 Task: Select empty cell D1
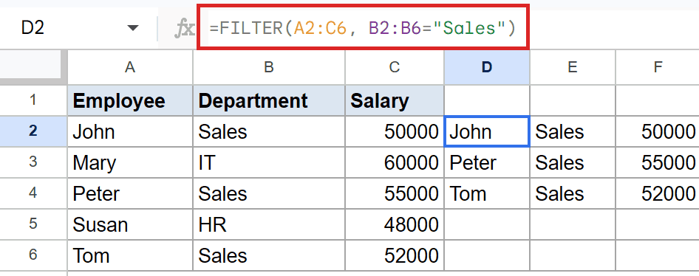click(487, 100)
